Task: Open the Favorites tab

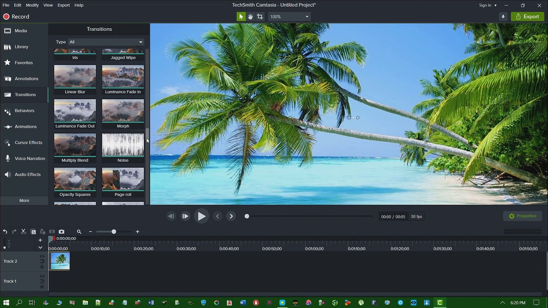Action: 24,62
